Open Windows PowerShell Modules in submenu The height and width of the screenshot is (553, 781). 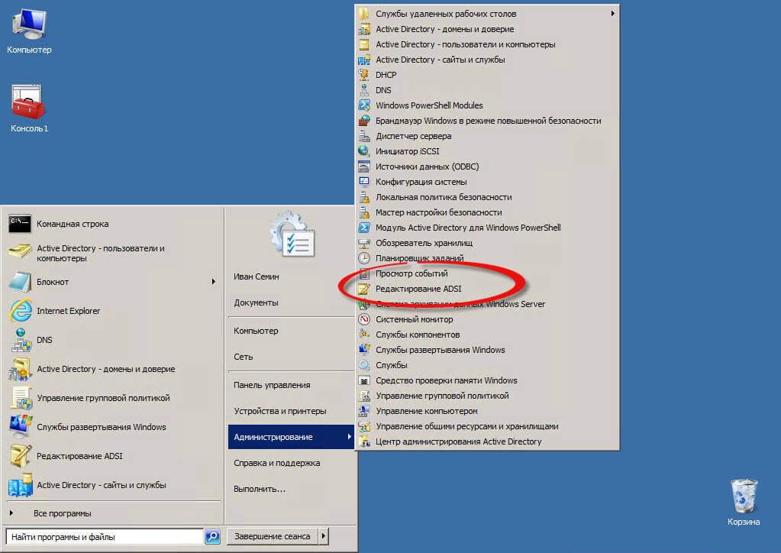(487, 105)
